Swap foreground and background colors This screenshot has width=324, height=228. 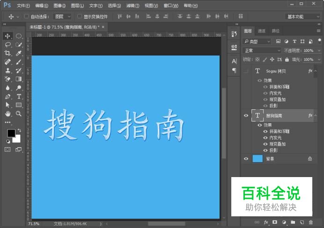[19, 130]
